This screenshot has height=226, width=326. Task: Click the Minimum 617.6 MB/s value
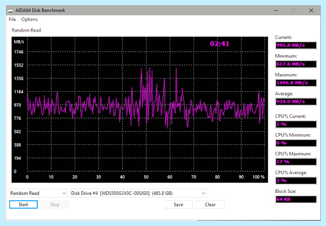(x=296, y=64)
